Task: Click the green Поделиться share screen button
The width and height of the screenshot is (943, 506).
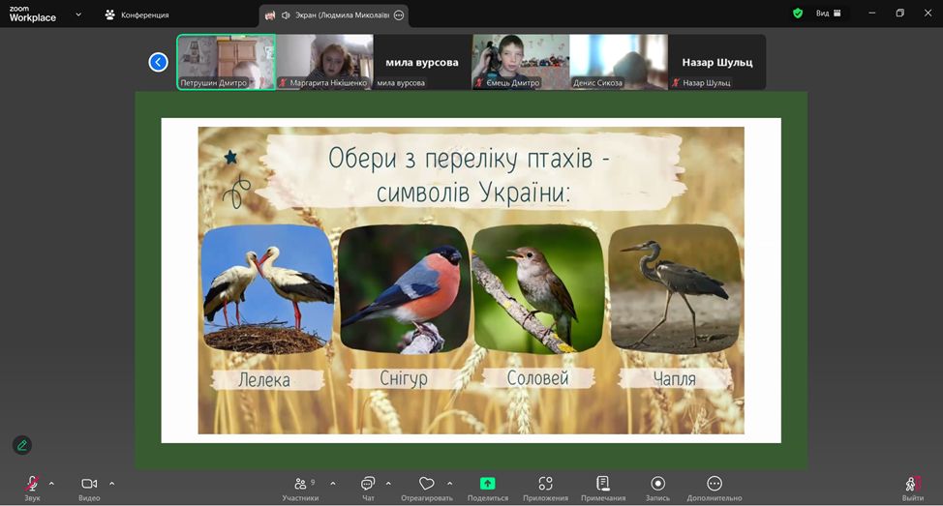Action: [x=487, y=484]
